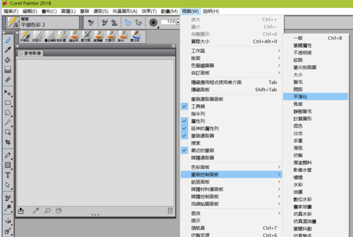353x237 pixels.
Task: Open the brush size dropdown arrow
Action: point(178,22)
